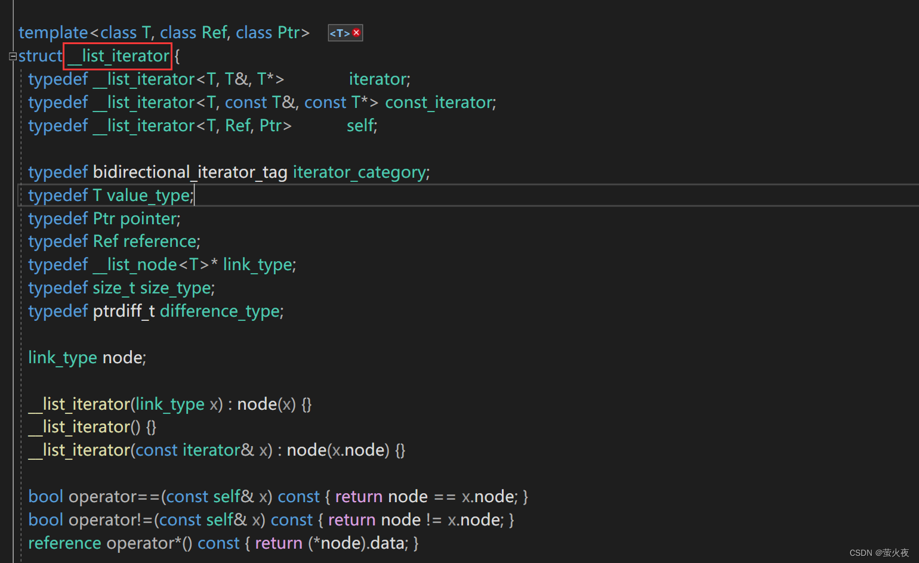This screenshot has height=563, width=919.
Task: Click the 'difference_type;' typedef name
Action: tap(222, 311)
